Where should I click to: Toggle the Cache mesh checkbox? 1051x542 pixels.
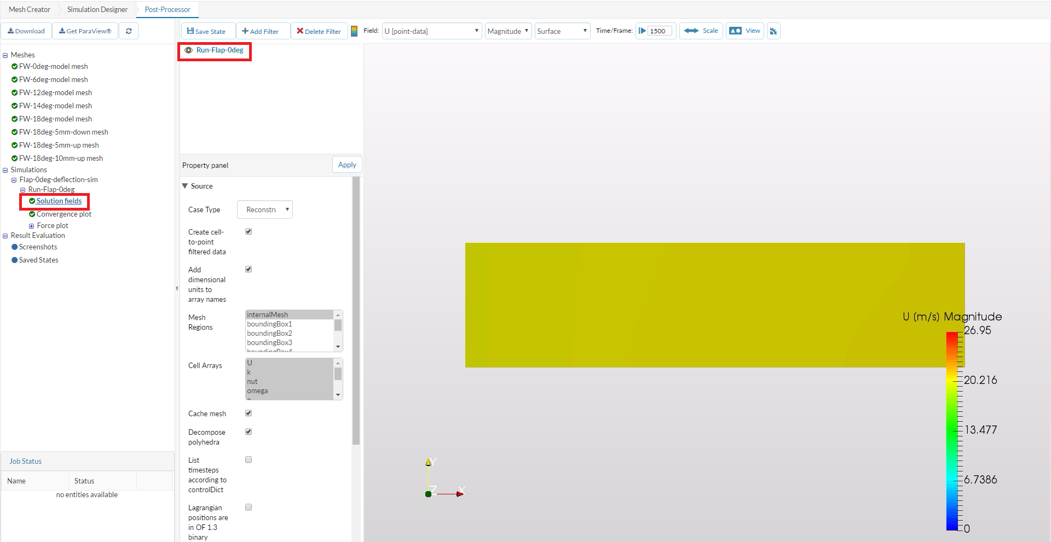pyautogui.click(x=249, y=413)
